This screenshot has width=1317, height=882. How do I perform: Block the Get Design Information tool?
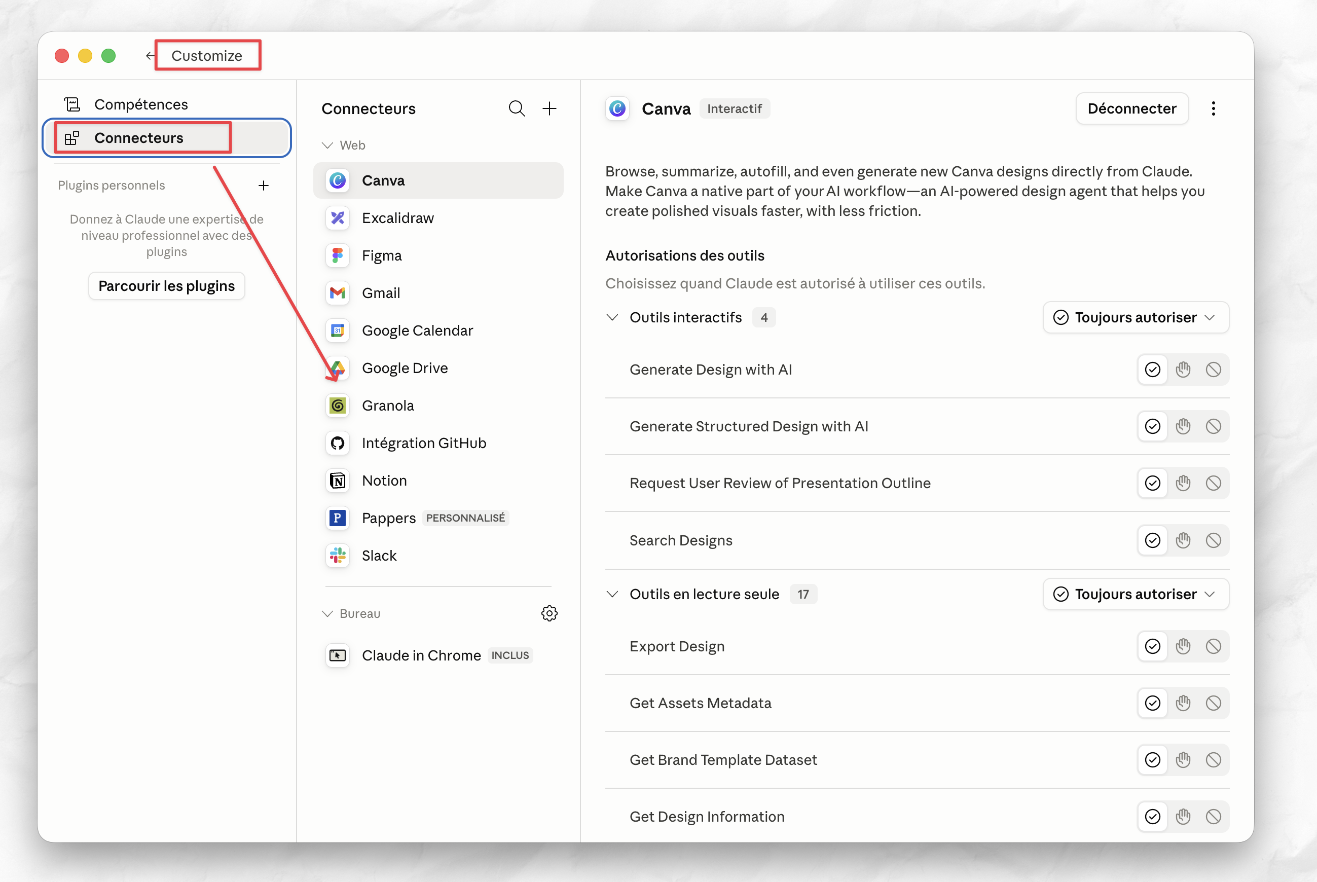[1213, 817]
